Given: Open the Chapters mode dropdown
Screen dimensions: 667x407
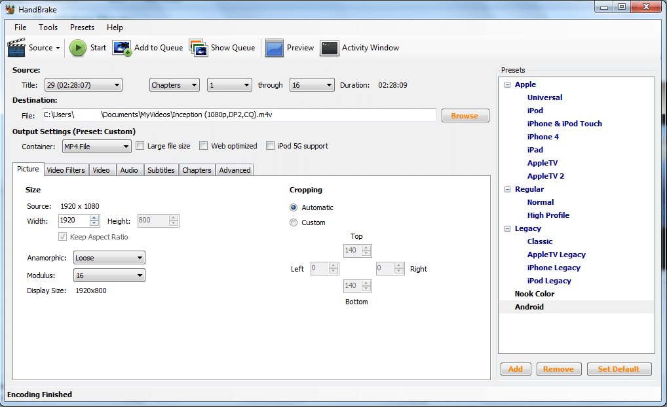Looking at the screenshot, I should point(174,85).
